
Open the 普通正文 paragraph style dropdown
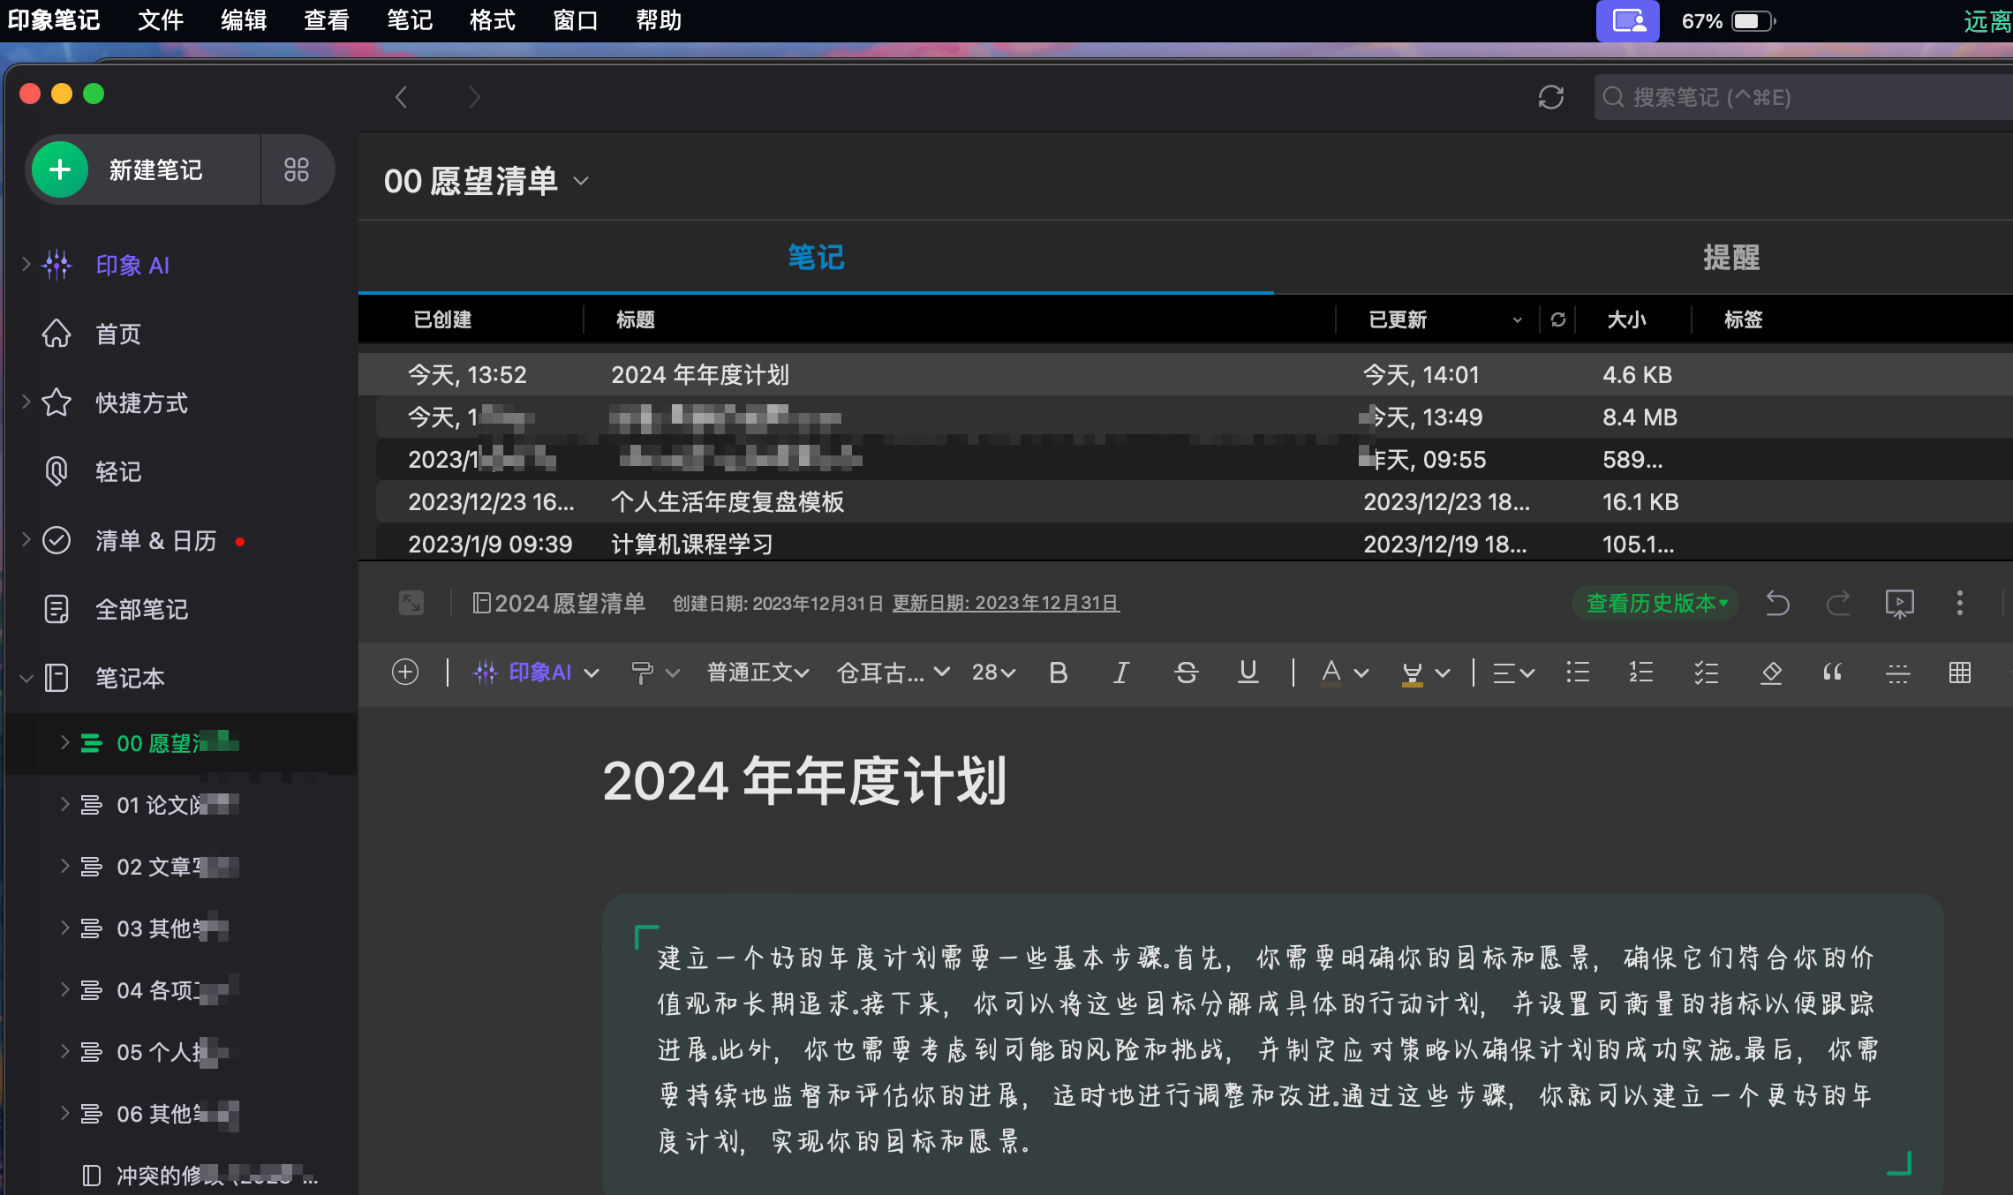click(758, 673)
